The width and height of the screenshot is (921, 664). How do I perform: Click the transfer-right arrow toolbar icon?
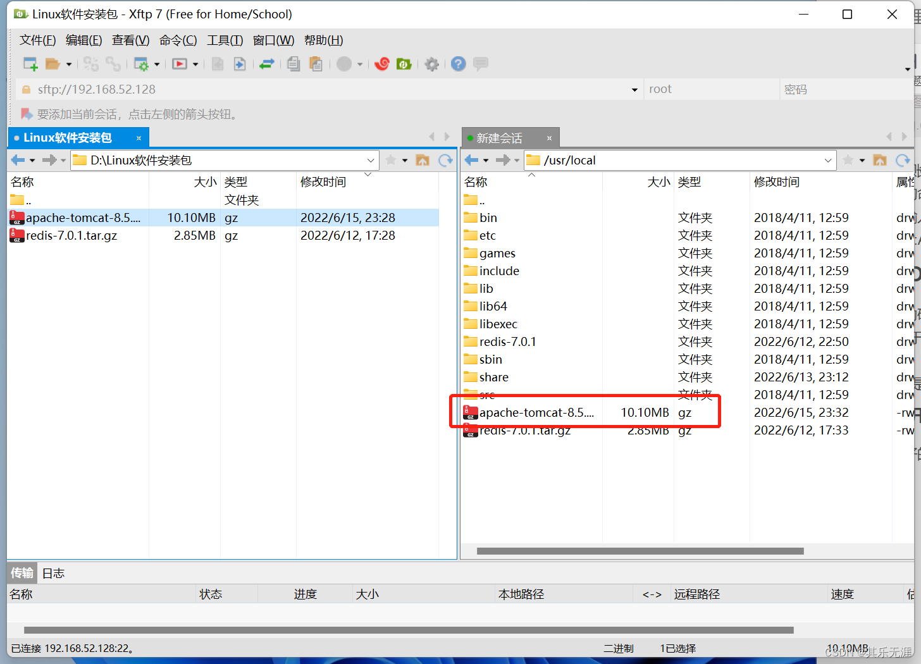click(240, 64)
